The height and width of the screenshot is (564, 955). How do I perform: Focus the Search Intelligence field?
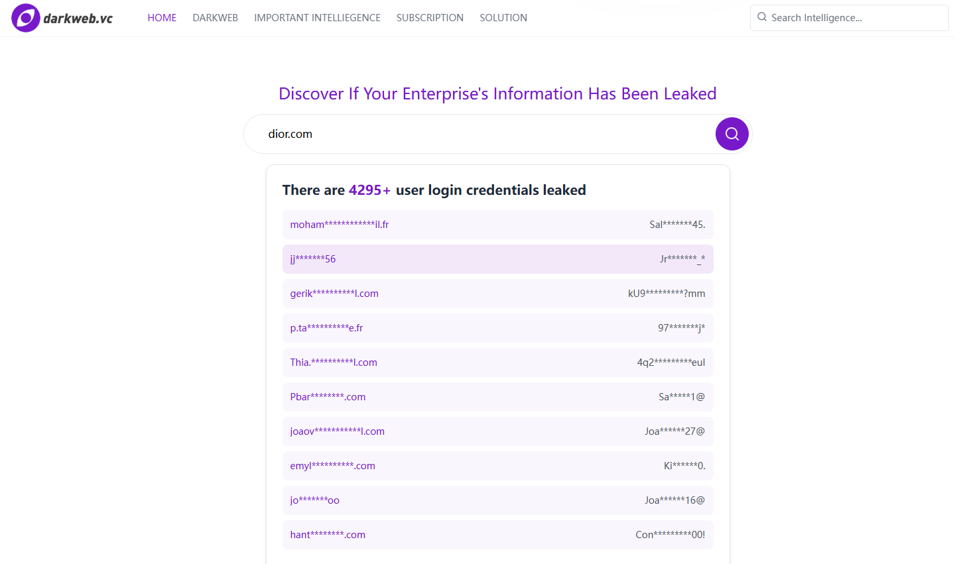coord(850,18)
